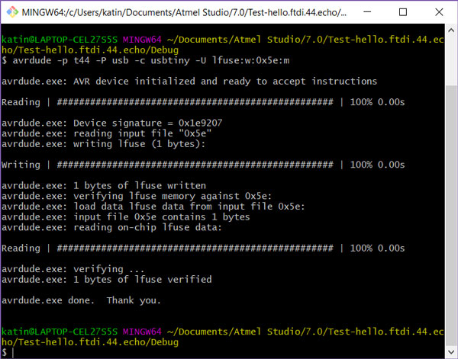Minimize the MINGW64 terminal window
Image resolution: width=458 pixels, height=359 pixels.
click(x=367, y=12)
